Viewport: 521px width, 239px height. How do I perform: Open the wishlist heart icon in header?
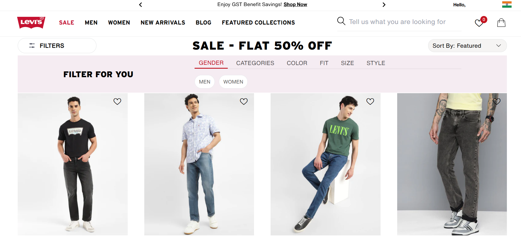tap(479, 23)
